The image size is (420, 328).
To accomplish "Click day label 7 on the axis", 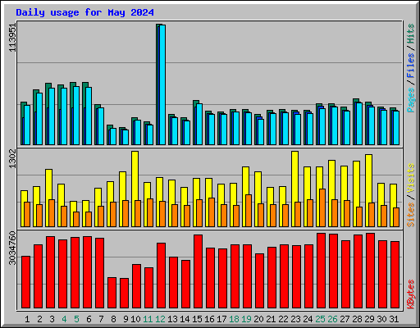I will click(x=101, y=319).
